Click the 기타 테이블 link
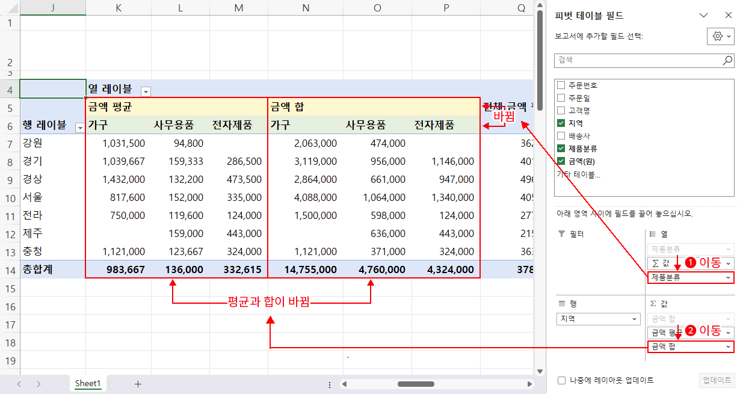 point(578,174)
